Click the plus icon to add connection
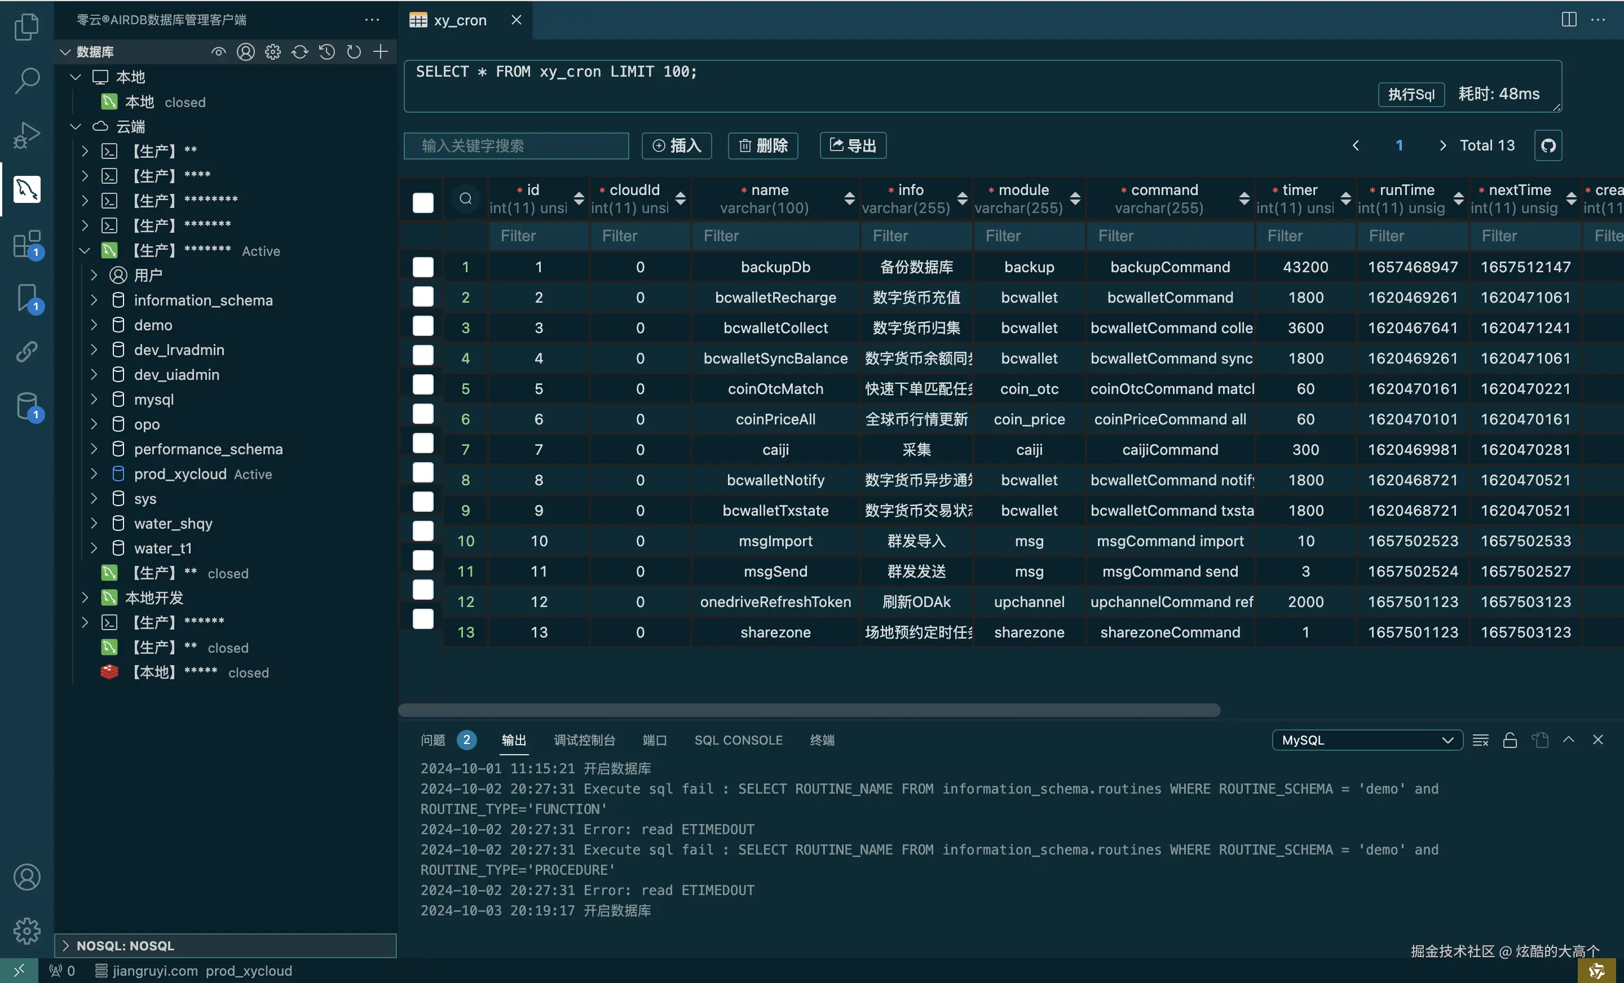 (x=380, y=51)
